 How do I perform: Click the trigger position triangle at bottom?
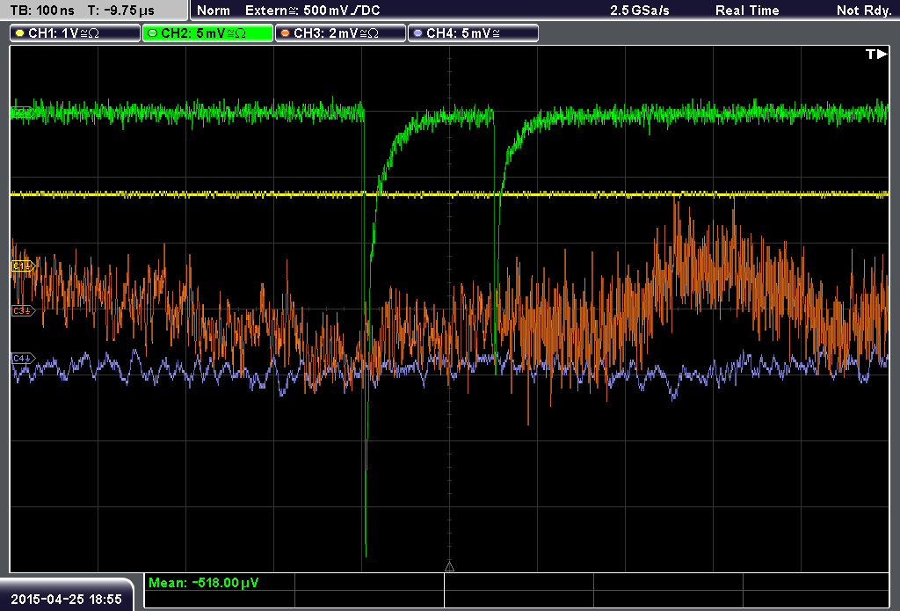click(x=449, y=567)
